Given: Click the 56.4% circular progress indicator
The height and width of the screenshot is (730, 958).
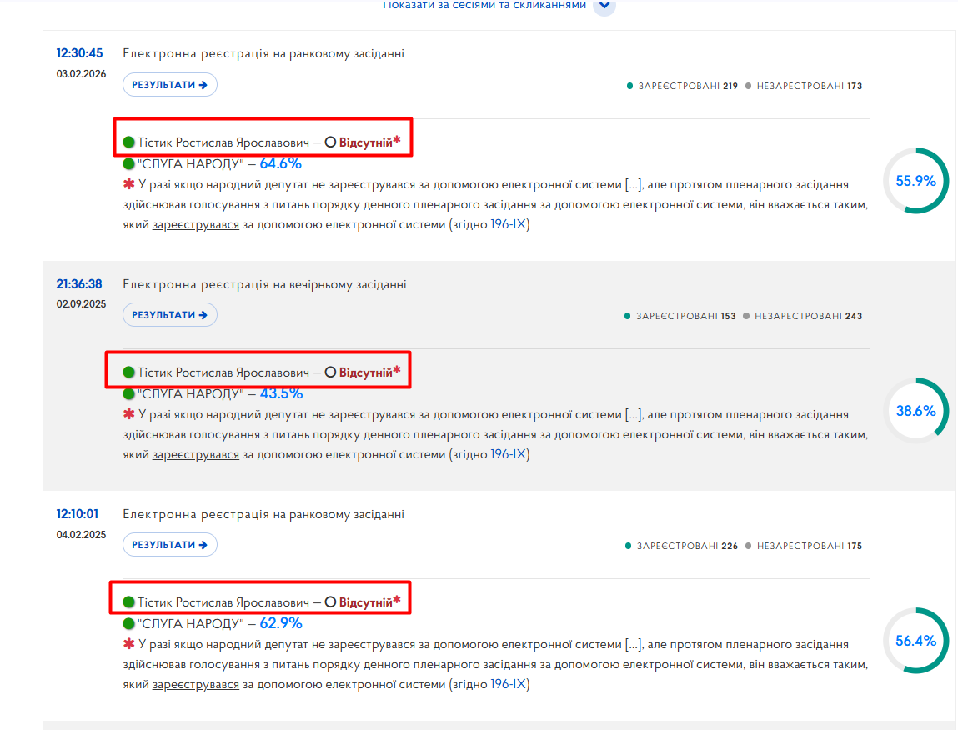Looking at the screenshot, I should (x=915, y=641).
